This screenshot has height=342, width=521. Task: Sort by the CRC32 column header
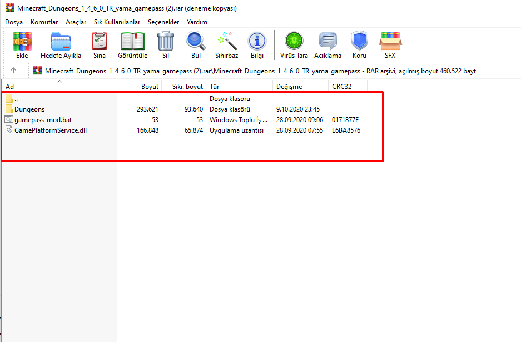point(348,86)
